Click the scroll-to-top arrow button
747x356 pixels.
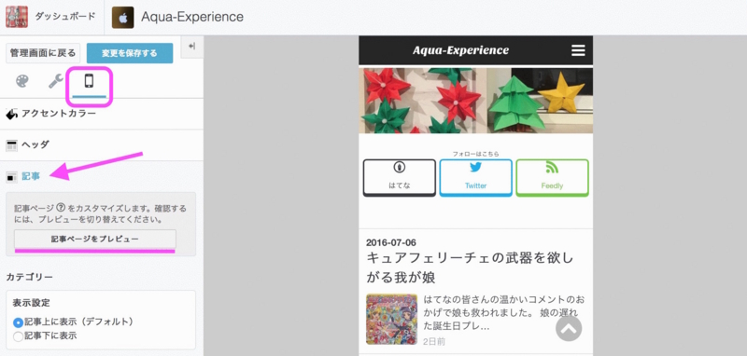click(569, 328)
